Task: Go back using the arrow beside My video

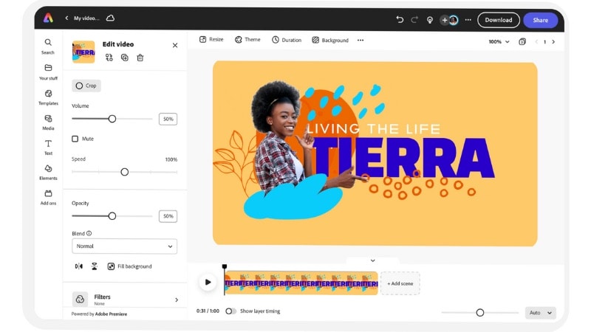Action: pyautogui.click(x=66, y=18)
